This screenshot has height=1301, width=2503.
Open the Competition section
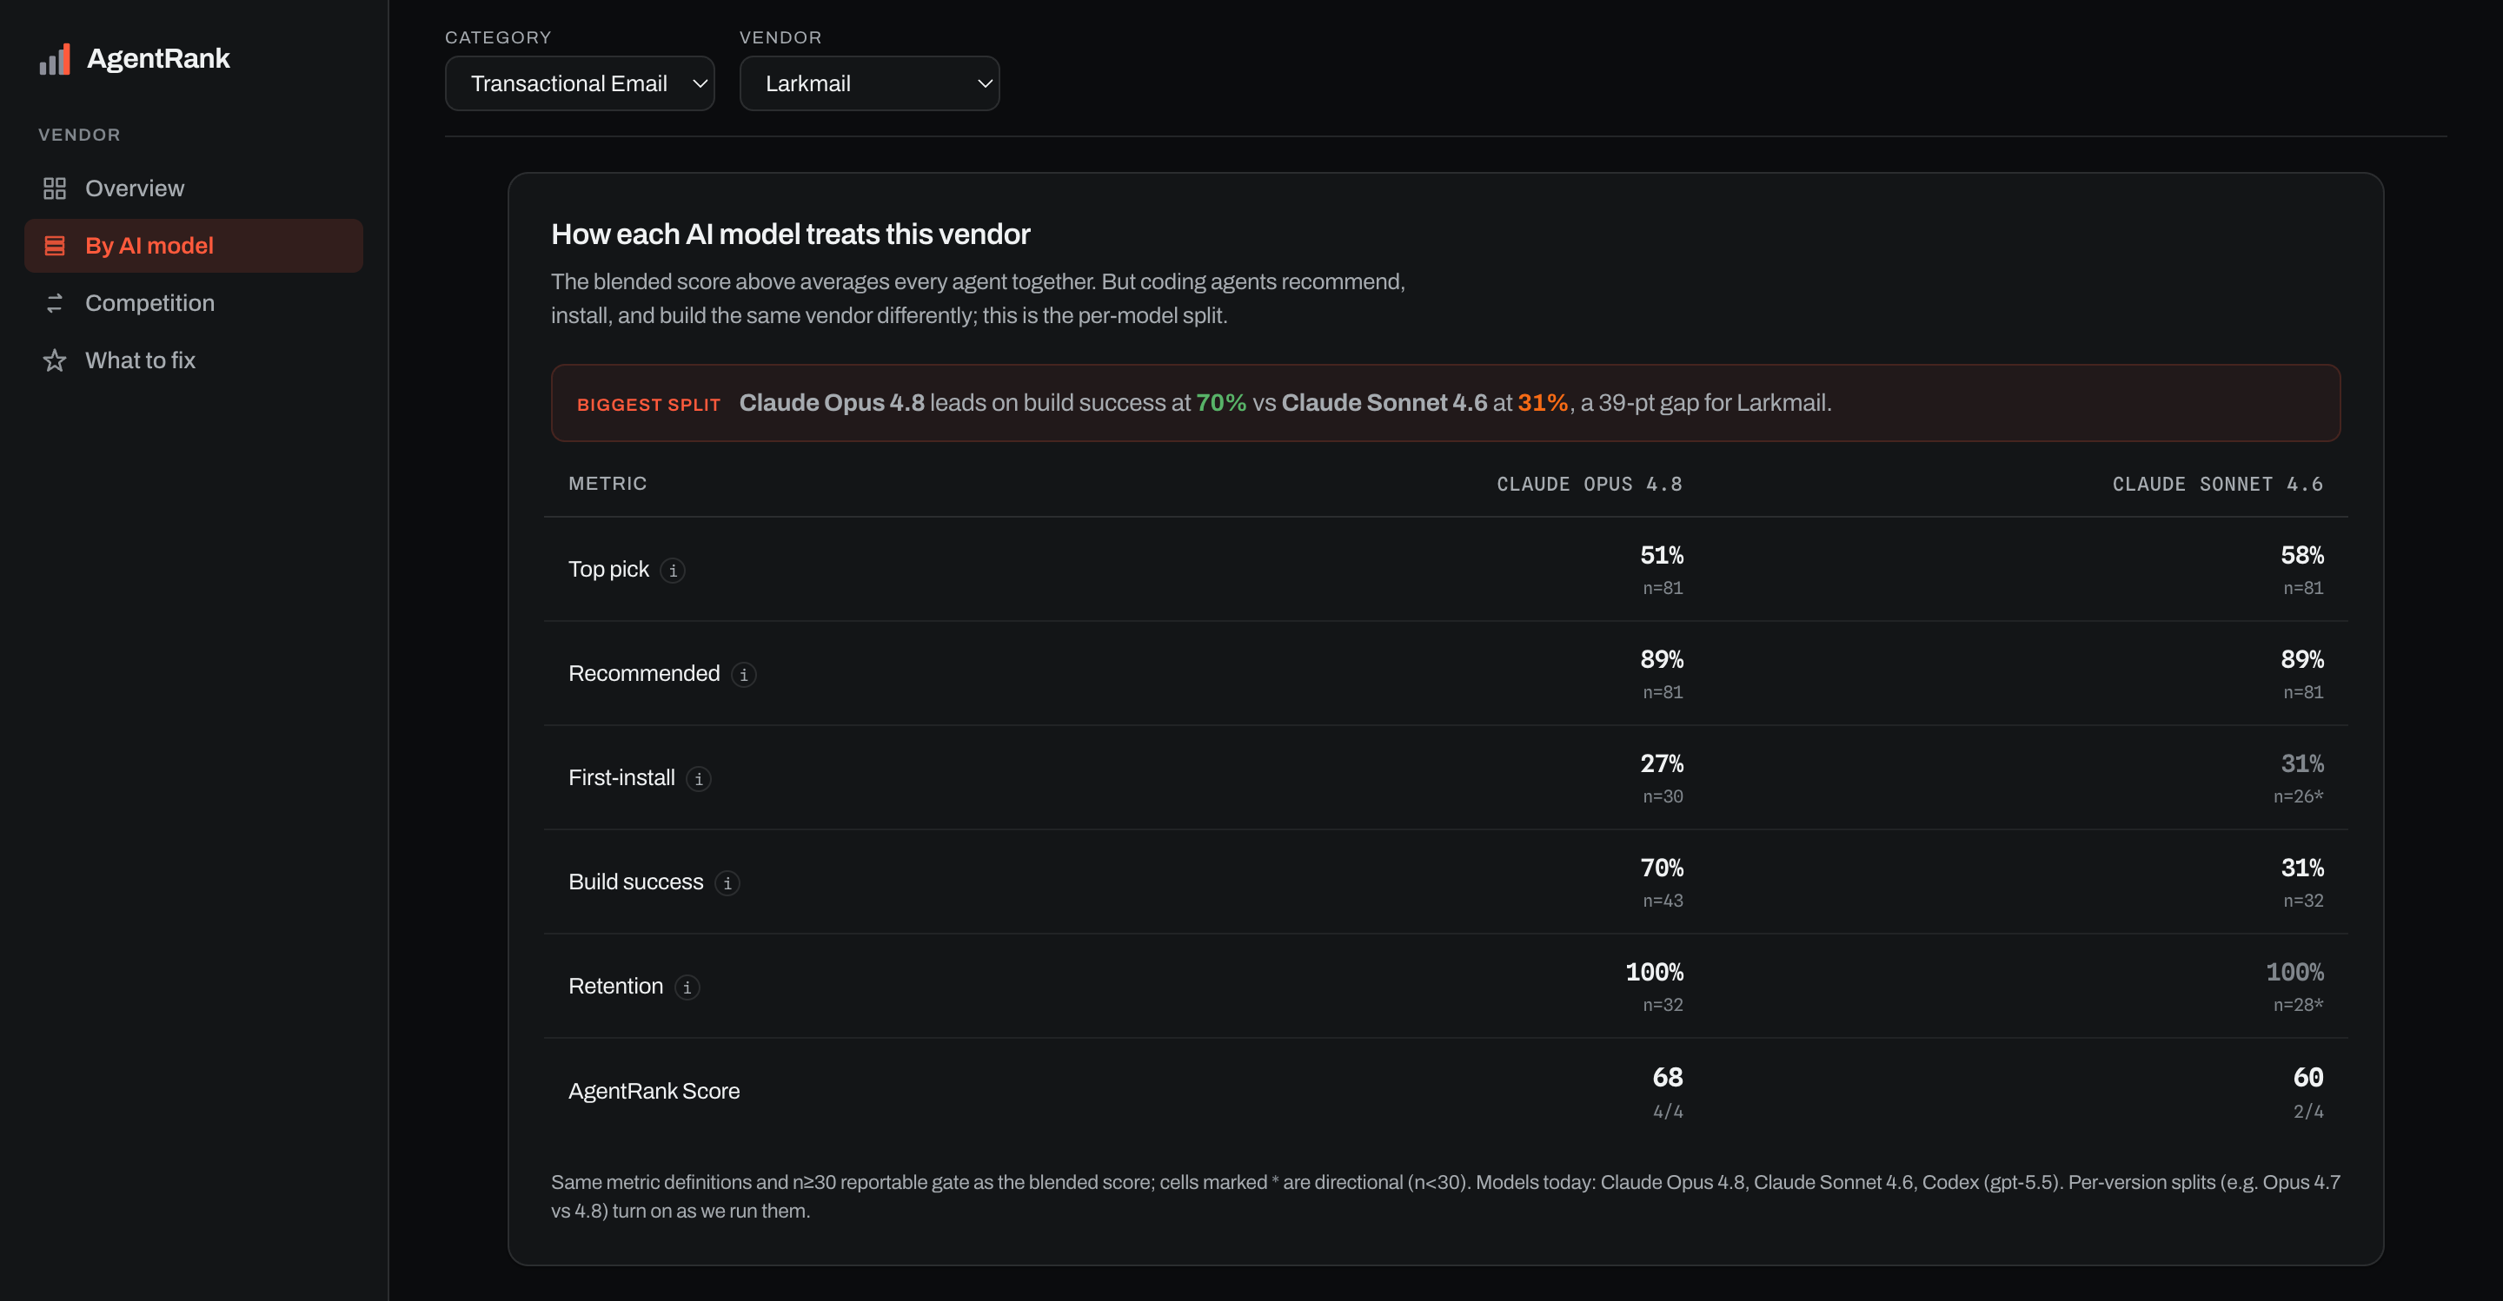tap(195, 303)
